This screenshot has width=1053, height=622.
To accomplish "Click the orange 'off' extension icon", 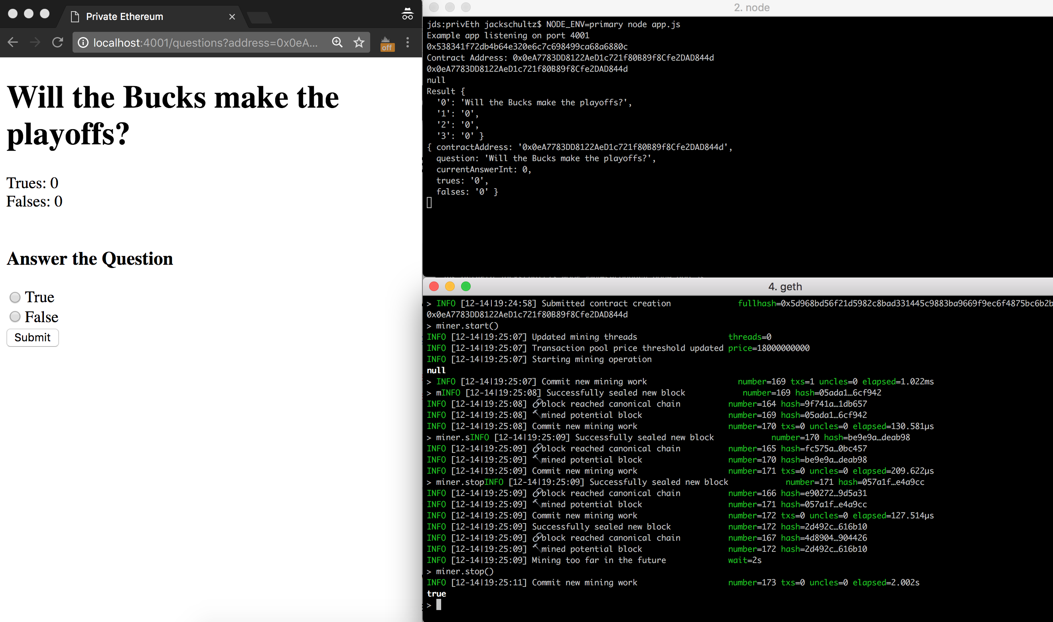I will pos(386,43).
